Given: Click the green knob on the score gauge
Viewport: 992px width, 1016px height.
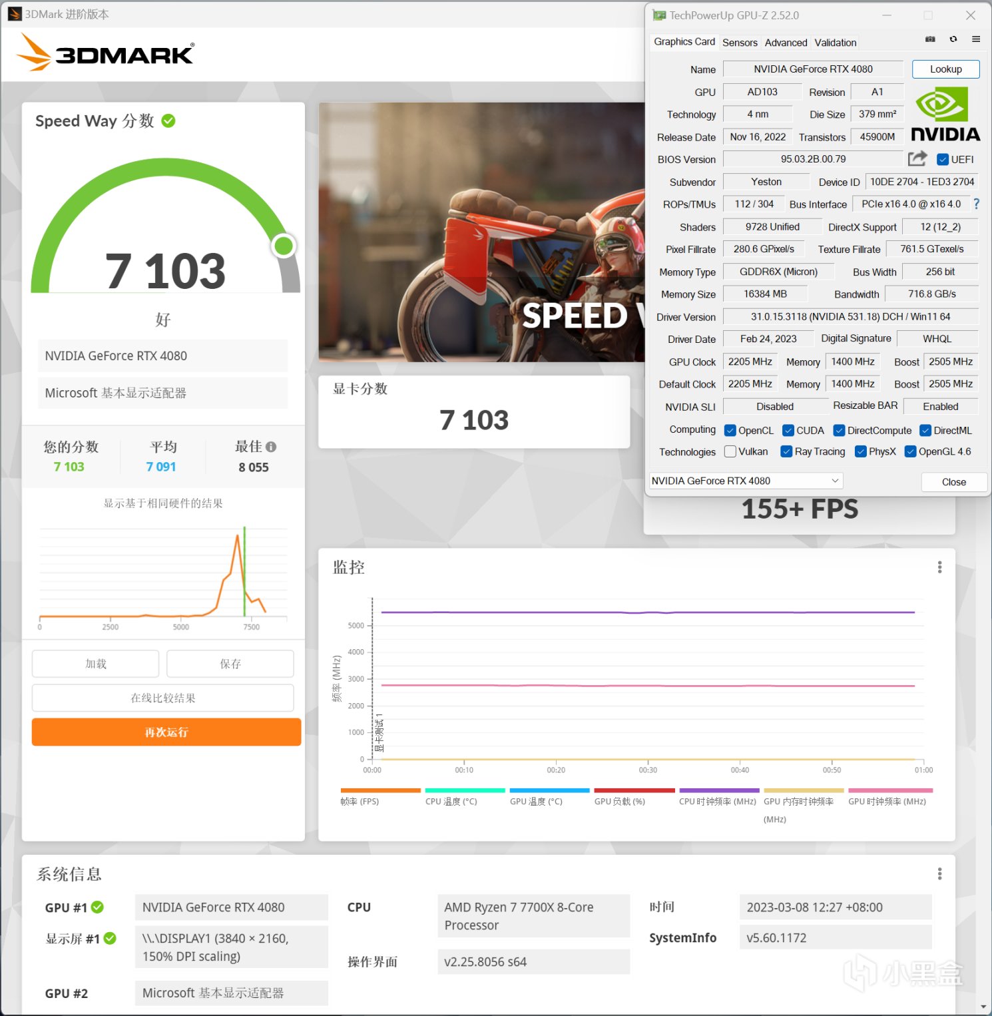Looking at the screenshot, I should click(284, 246).
